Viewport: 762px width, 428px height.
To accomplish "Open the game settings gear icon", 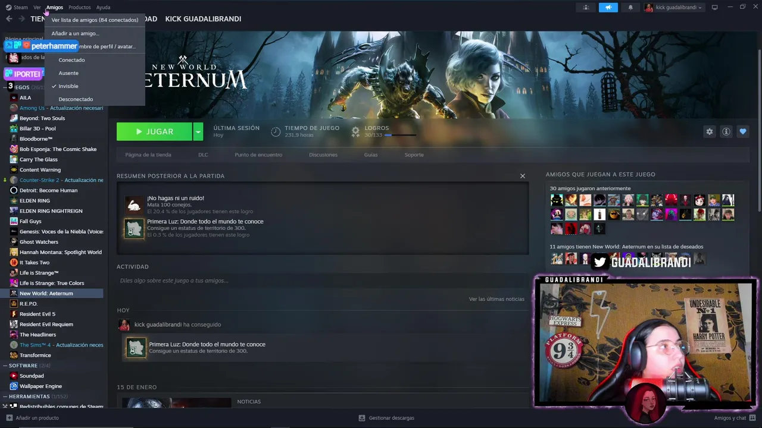I will click(x=709, y=131).
